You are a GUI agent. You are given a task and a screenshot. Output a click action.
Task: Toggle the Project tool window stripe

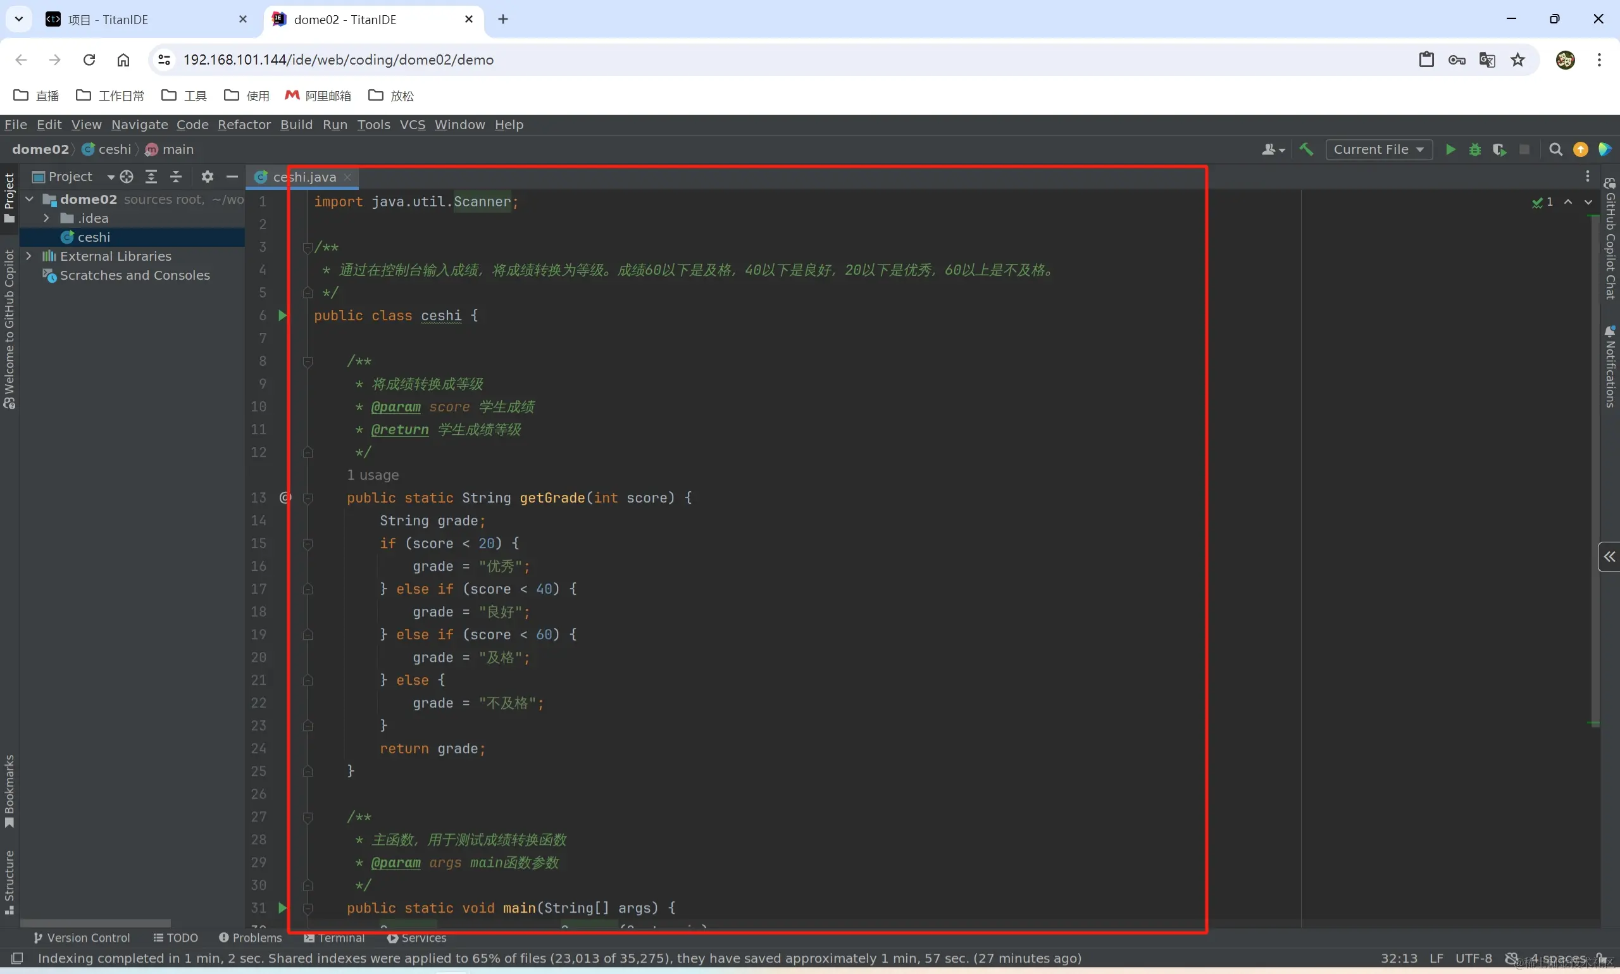pyautogui.click(x=9, y=197)
